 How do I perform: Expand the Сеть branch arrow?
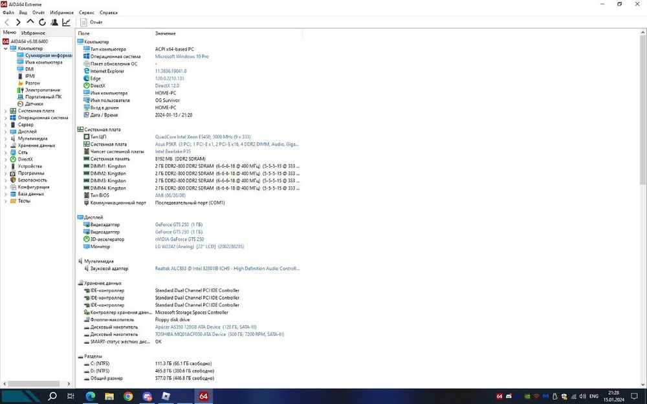pyautogui.click(x=5, y=153)
